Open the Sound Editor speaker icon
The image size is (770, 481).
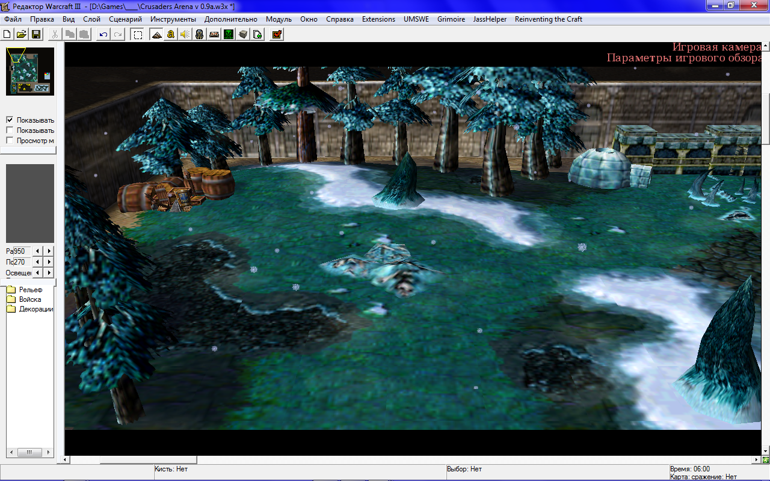click(x=185, y=34)
